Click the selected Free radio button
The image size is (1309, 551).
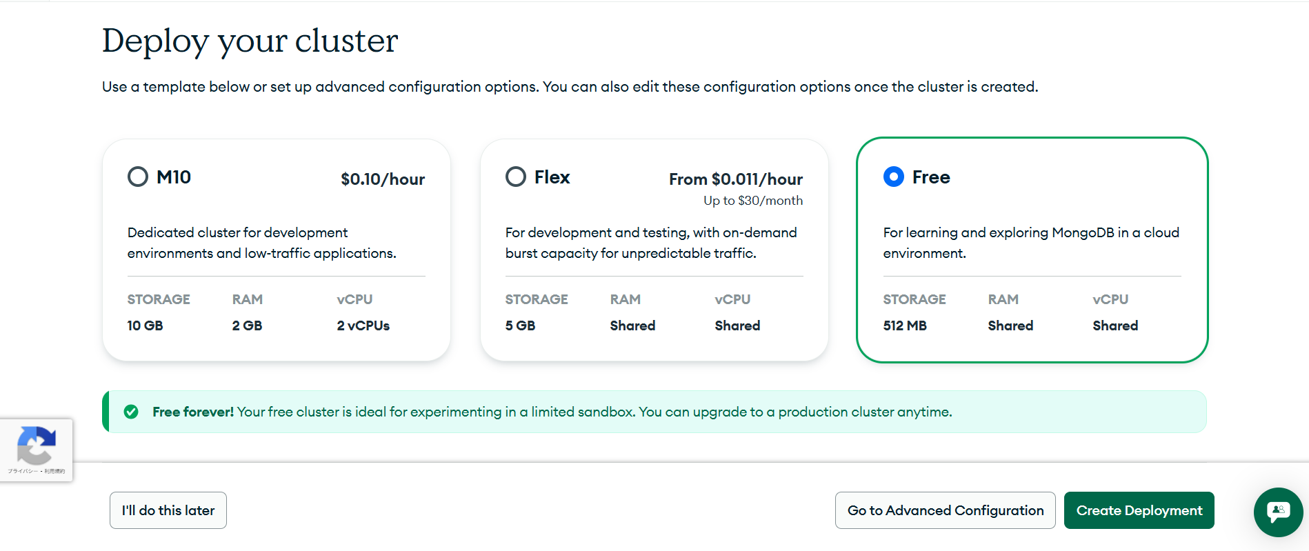[894, 177]
